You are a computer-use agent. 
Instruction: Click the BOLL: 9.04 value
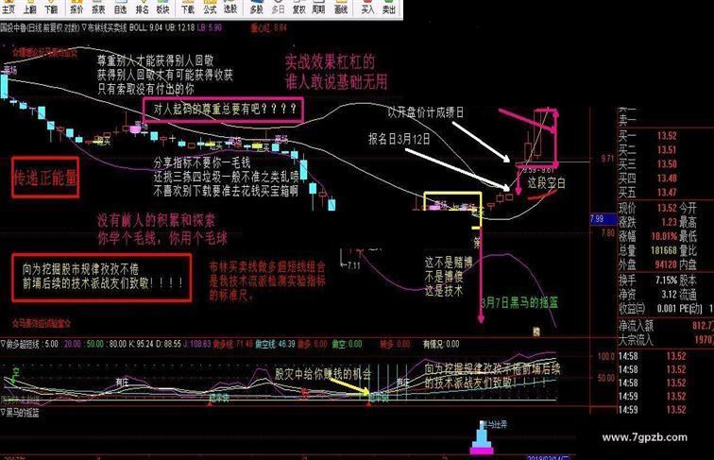[x=145, y=27]
